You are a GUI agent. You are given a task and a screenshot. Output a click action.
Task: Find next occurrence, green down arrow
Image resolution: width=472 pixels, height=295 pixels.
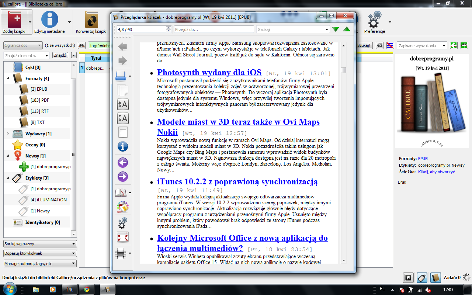336,29
